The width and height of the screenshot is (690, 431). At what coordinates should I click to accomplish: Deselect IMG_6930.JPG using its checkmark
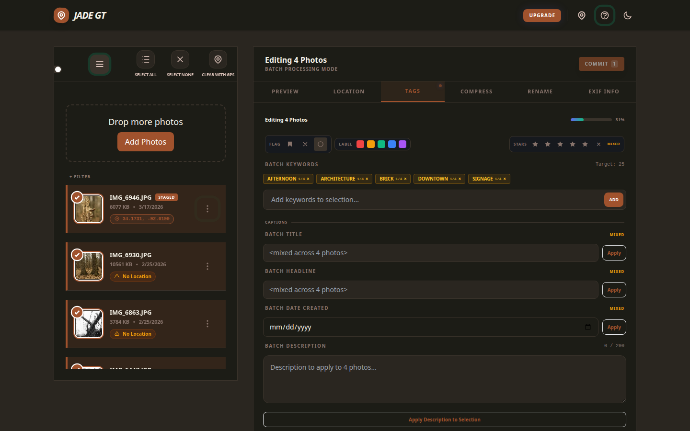click(x=77, y=255)
